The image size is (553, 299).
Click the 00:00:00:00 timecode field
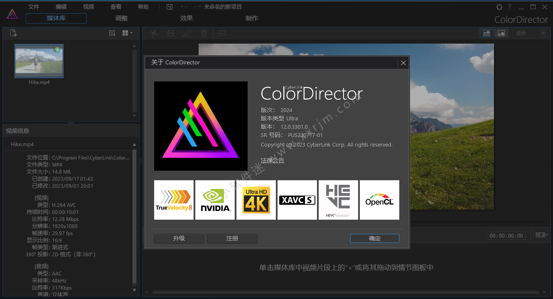click(x=506, y=235)
